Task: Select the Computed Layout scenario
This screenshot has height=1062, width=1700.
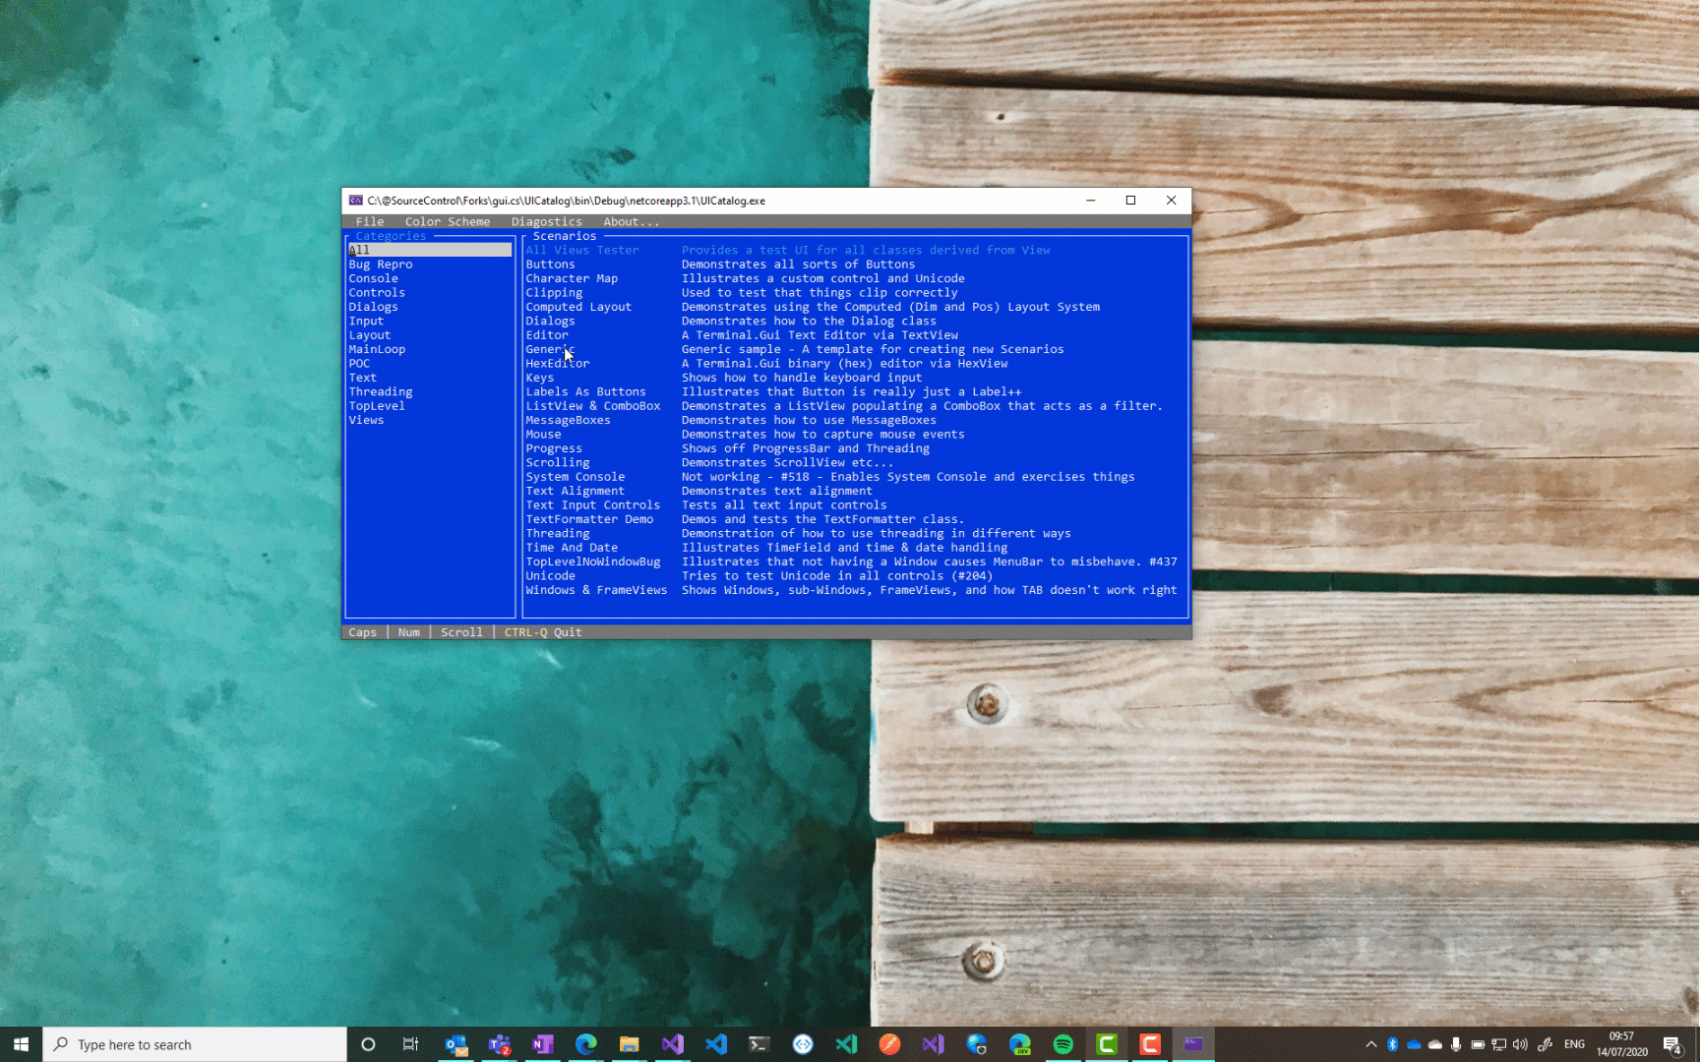Action: (x=578, y=307)
